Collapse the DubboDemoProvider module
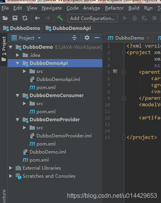The width and height of the screenshot is (161, 203). (18, 120)
